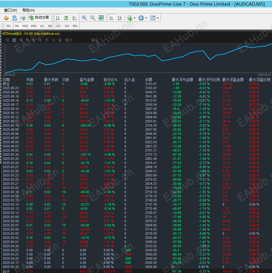Select the line chart icon
The height and width of the screenshot is (273, 272).
[75, 18]
